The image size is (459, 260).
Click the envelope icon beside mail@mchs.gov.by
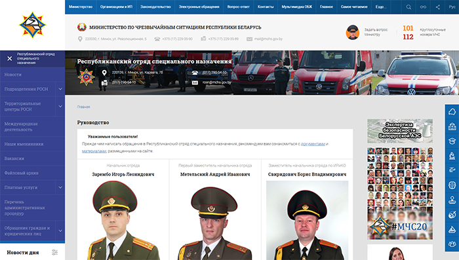click(x=249, y=39)
